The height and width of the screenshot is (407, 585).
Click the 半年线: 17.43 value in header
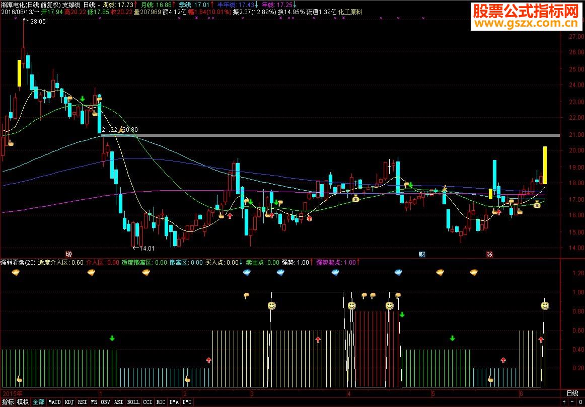[x=236, y=5]
